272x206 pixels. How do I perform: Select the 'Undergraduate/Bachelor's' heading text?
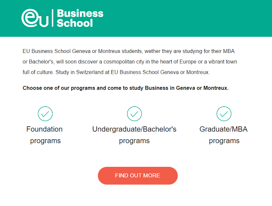click(x=134, y=129)
